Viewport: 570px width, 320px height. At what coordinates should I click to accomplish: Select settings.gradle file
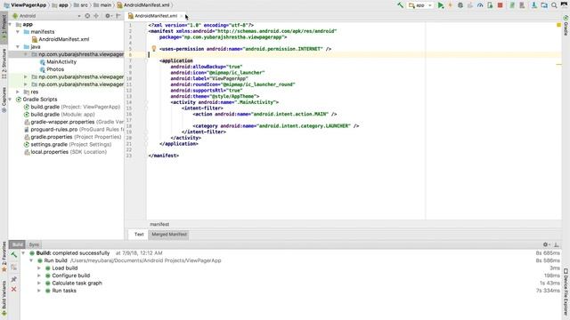(x=68, y=144)
